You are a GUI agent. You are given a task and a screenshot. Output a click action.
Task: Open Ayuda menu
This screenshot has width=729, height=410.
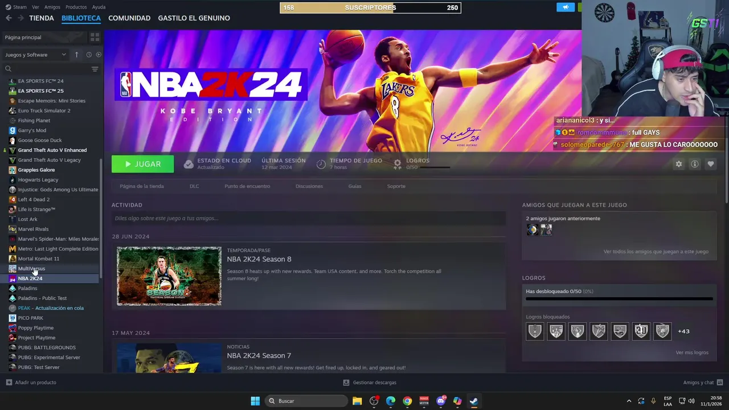[99, 7]
